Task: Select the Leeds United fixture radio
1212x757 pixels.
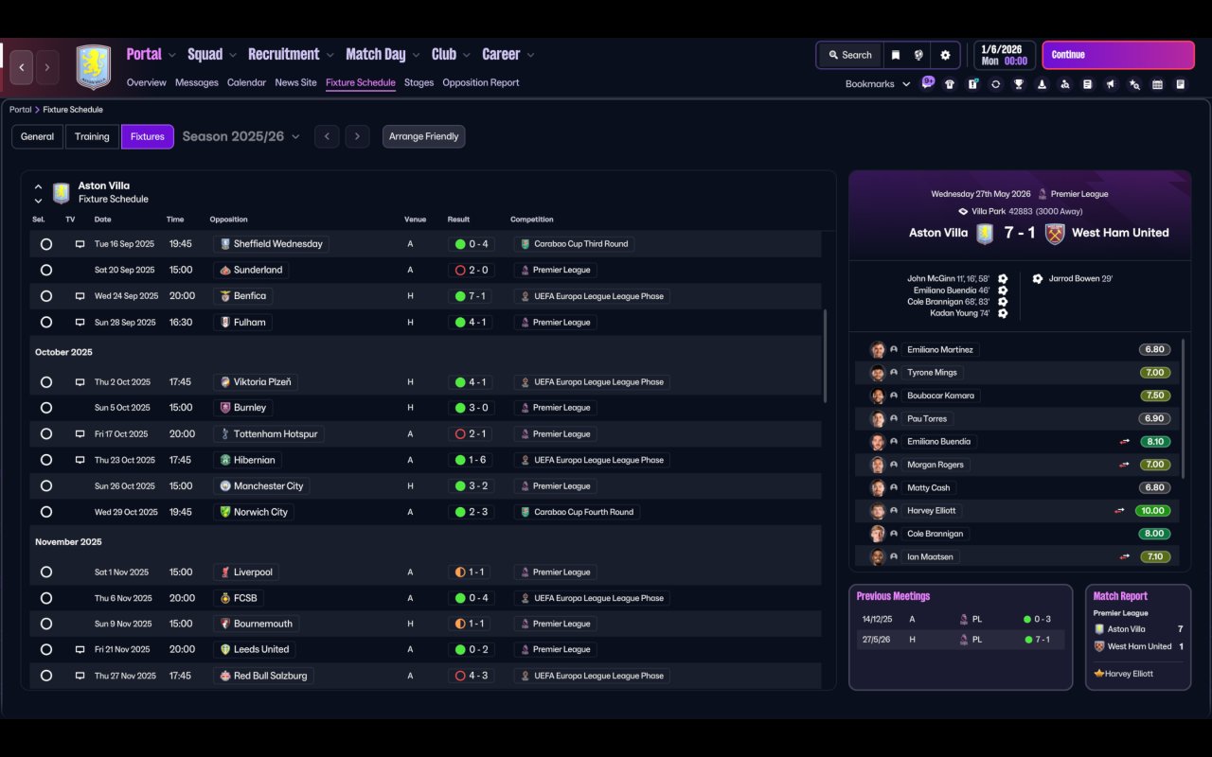Action: pyautogui.click(x=46, y=650)
